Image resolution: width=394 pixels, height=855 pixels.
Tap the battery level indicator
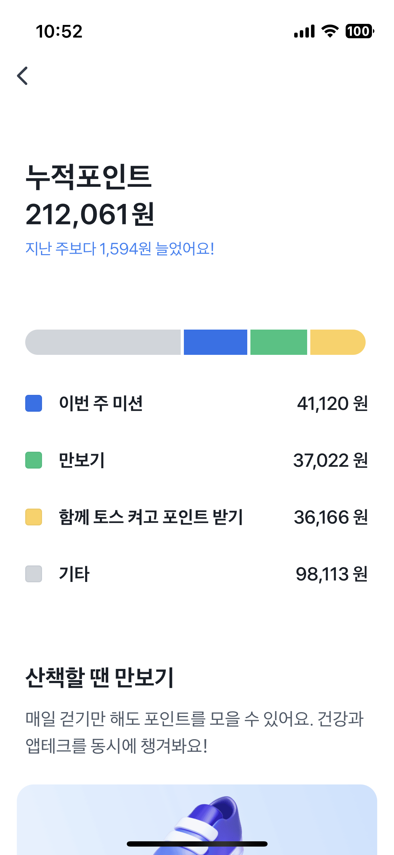tap(359, 31)
